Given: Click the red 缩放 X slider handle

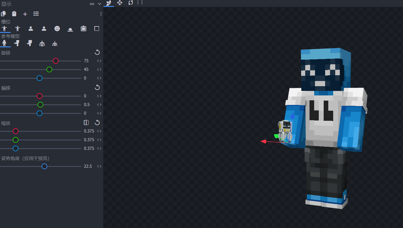Looking at the screenshot, I should click(x=16, y=131).
